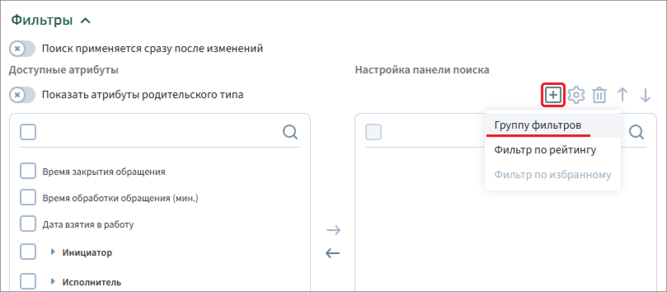The width and height of the screenshot is (667, 292).
Task: Click the plus add icon in search panel toolbar
Action: coord(553,95)
